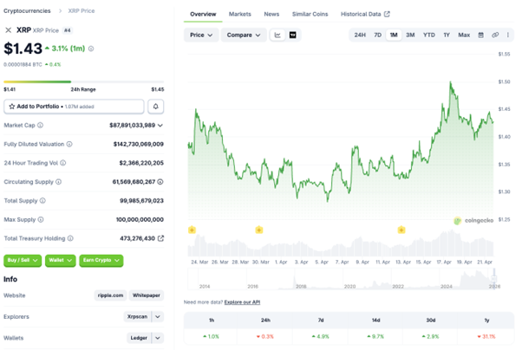Viewport: 522px width, 350px height.
Task: Expand the Price dropdown
Action: pos(200,35)
